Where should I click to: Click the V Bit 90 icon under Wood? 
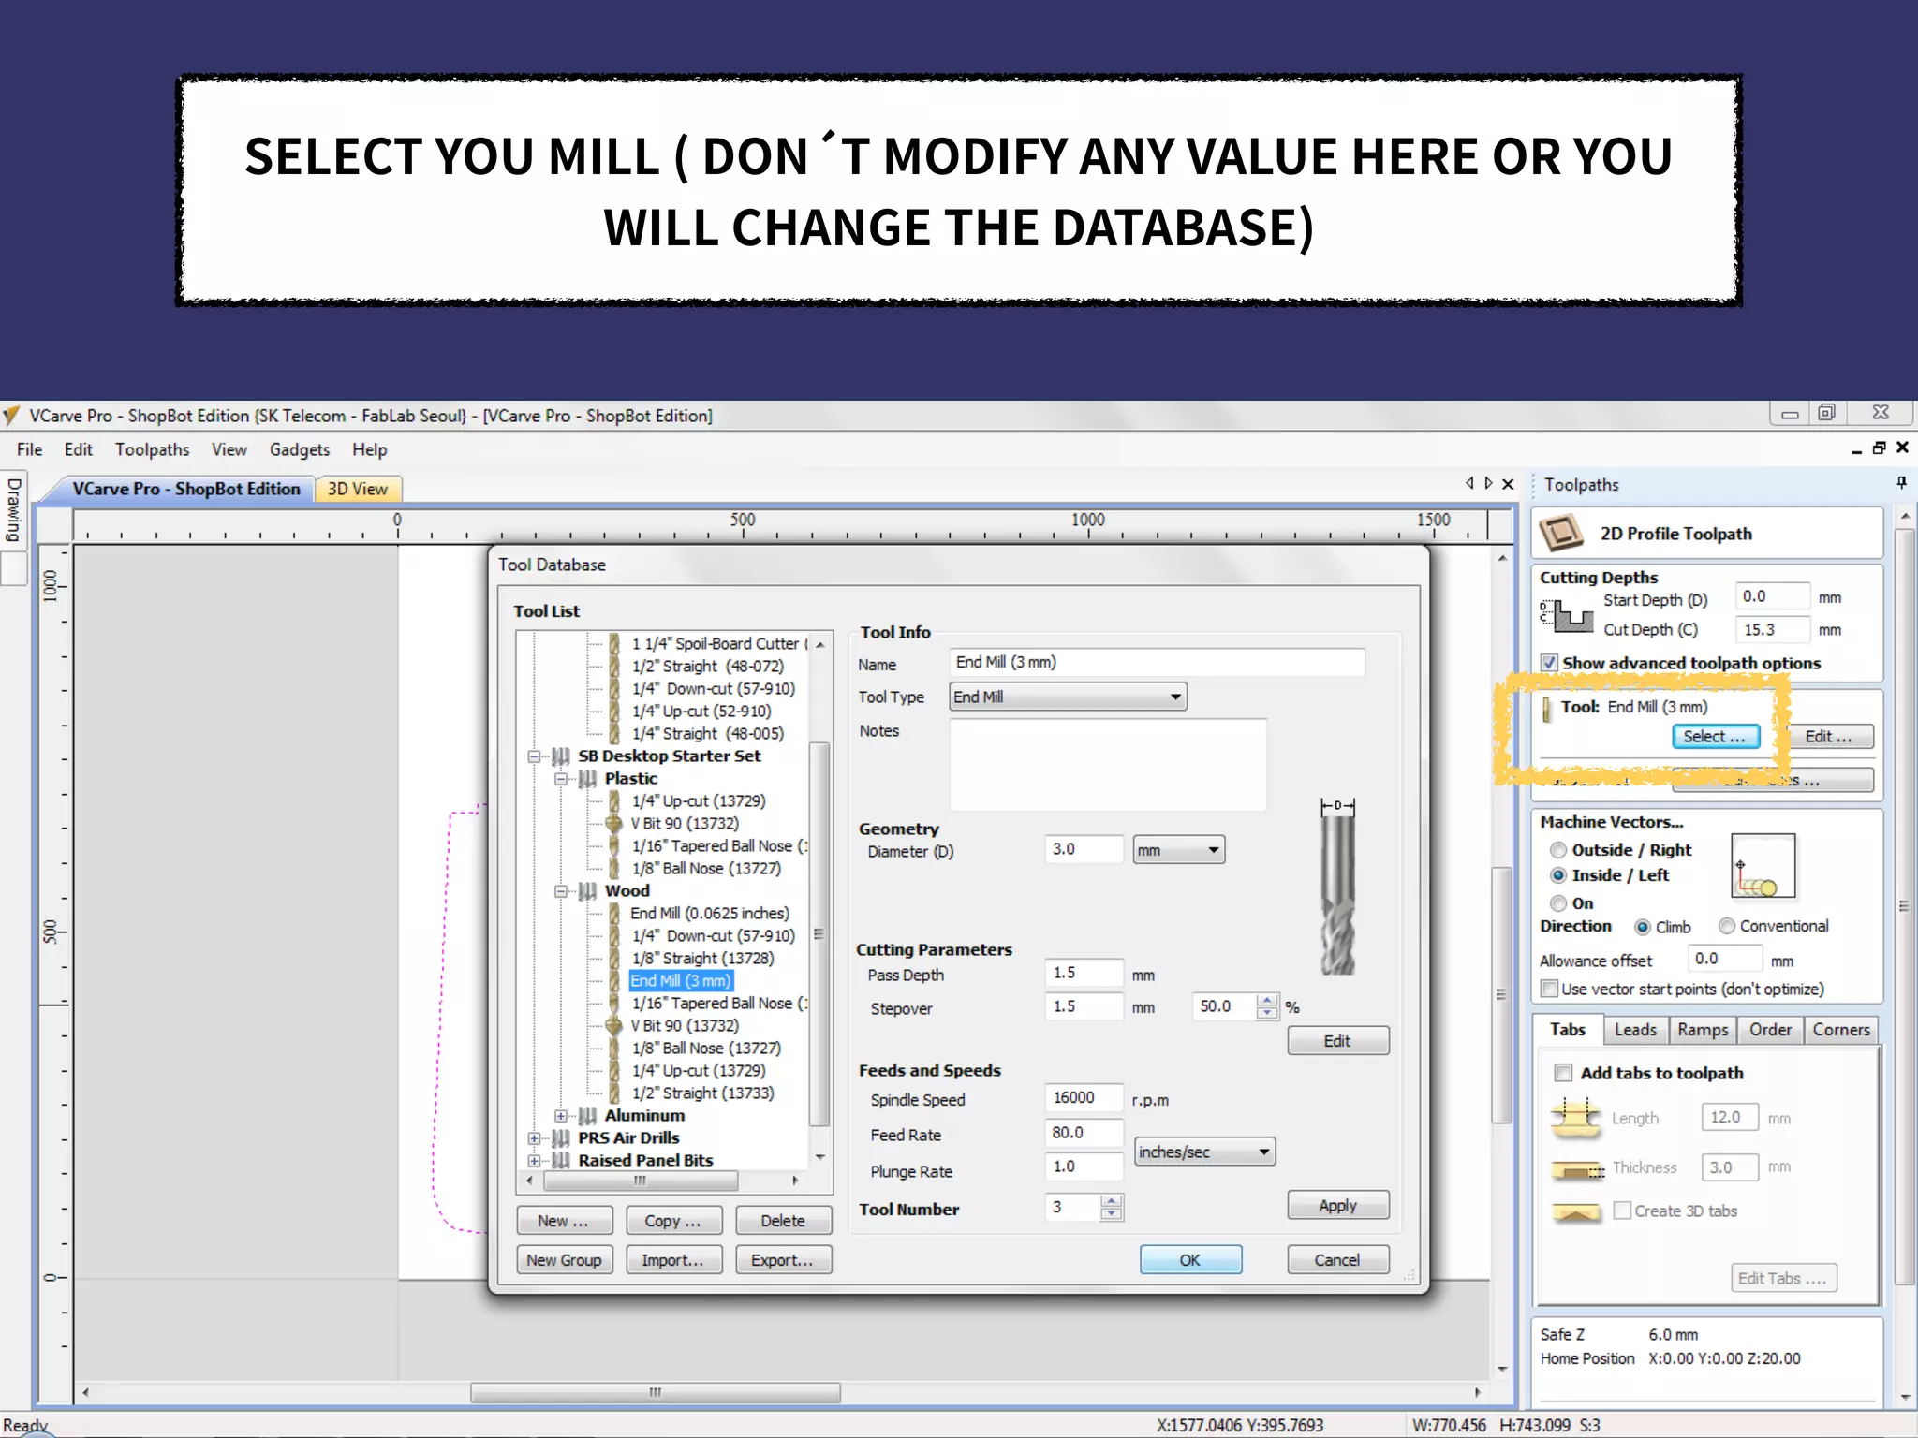point(614,1026)
